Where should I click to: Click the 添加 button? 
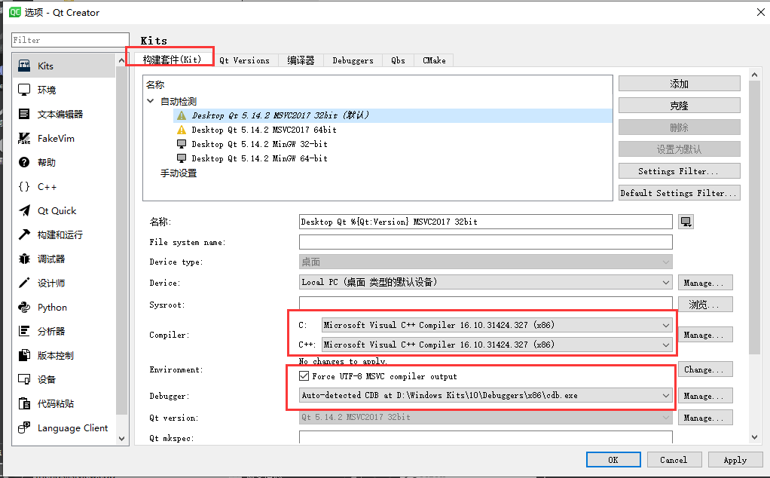point(679,84)
